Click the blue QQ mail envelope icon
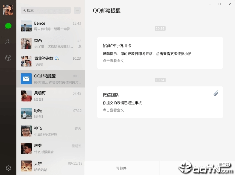The height and width of the screenshot is (175, 235). [x=26, y=79]
